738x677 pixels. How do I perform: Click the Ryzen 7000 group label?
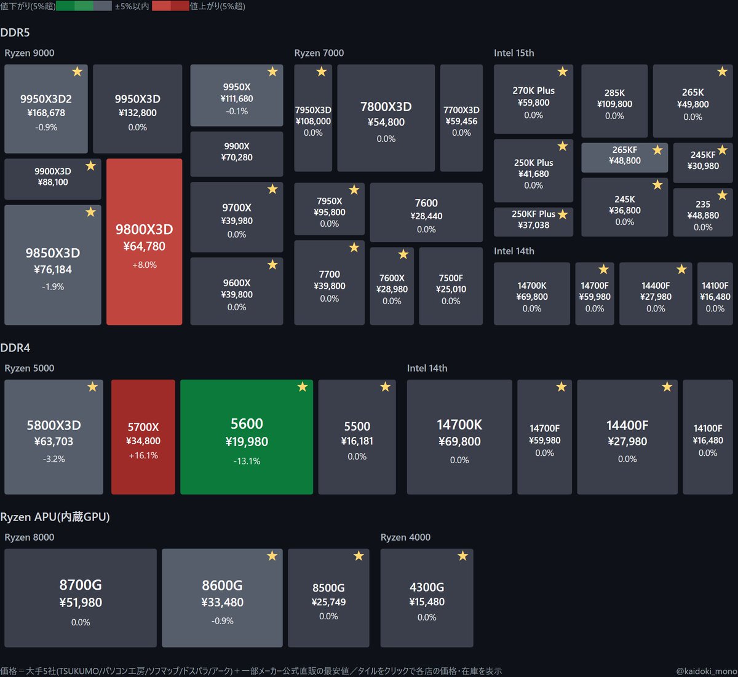319,53
